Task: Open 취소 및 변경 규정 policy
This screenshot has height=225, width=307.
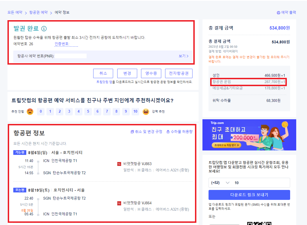Action: tap(146, 132)
